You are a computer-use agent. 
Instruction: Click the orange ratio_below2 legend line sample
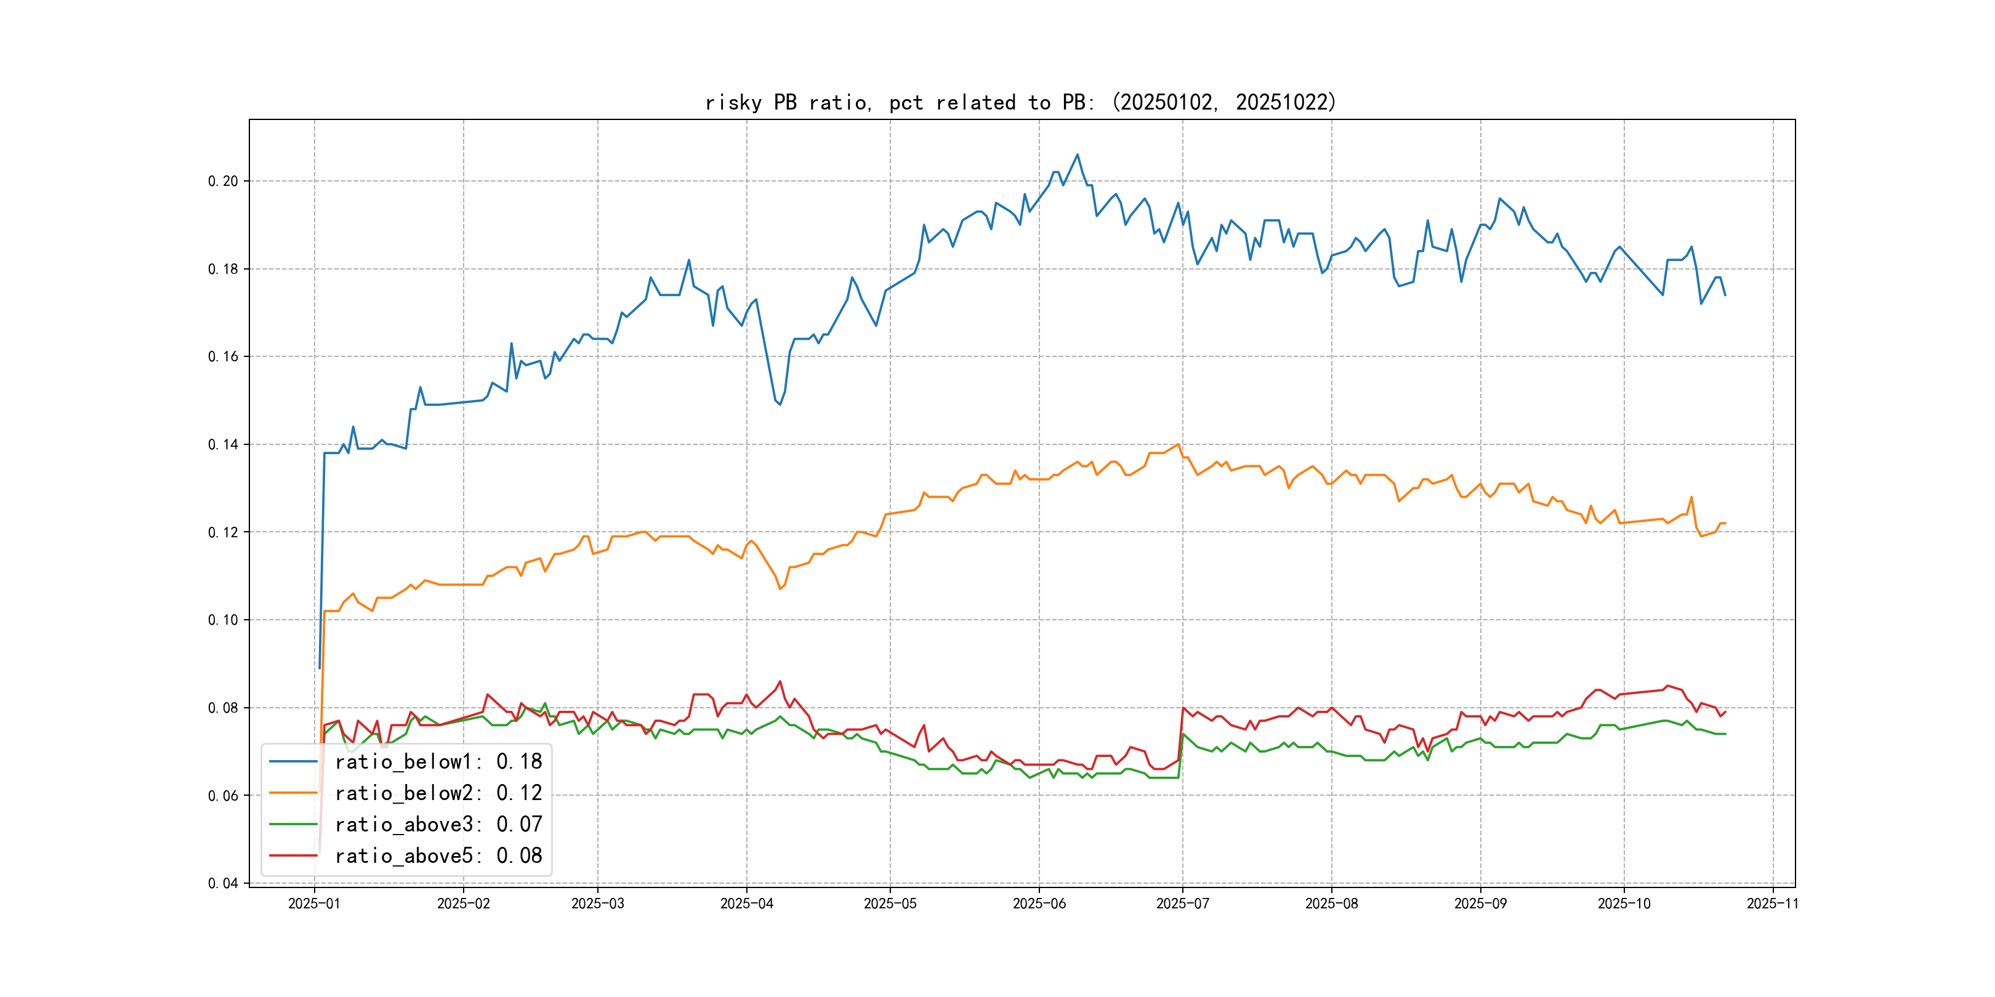(x=292, y=793)
